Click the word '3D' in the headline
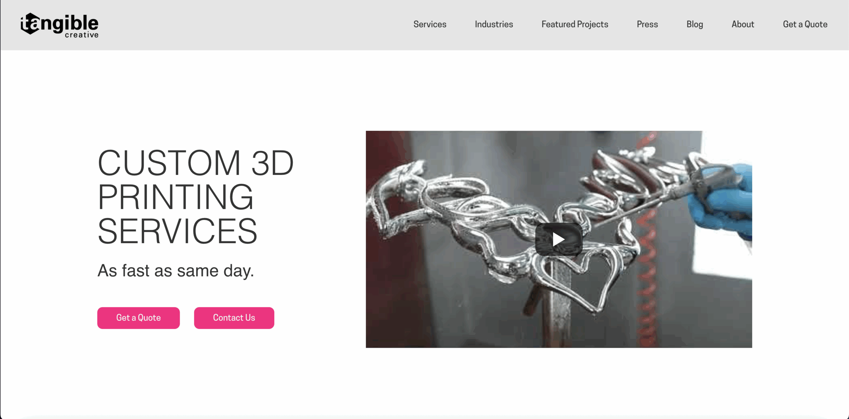Image resolution: width=849 pixels, height=419 pixels. (x=273, y=163)
